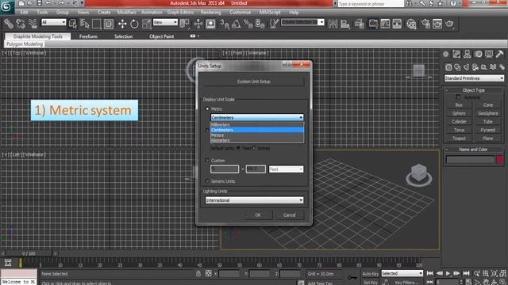This screenshot has height=285, width=508.
Task: Choose Inches as default units radio
Action: (254, 148)
